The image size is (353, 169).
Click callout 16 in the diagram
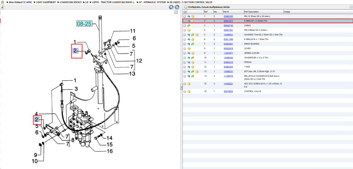coord(109,151)
